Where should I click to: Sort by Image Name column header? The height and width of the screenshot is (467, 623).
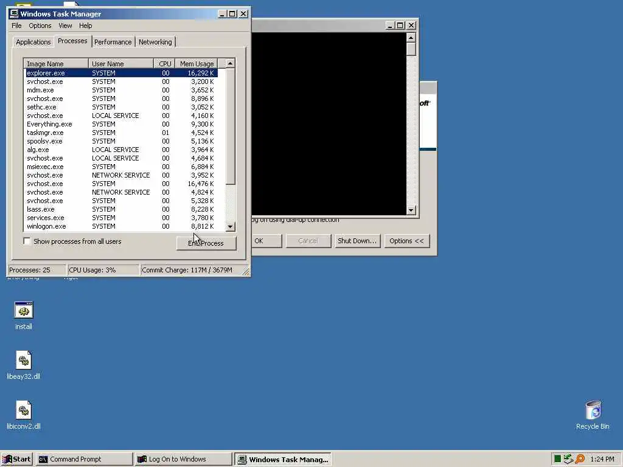(x=56, y=63)
